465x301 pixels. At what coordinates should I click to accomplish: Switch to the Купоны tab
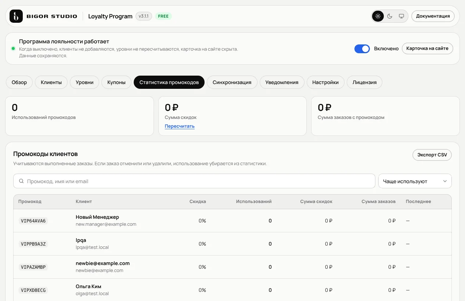[116, 82]
